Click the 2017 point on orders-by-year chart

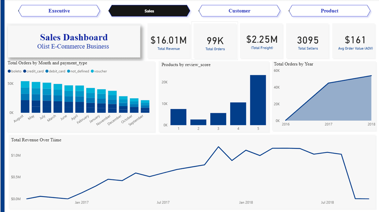pyautogui.click(x=329, y=83)
